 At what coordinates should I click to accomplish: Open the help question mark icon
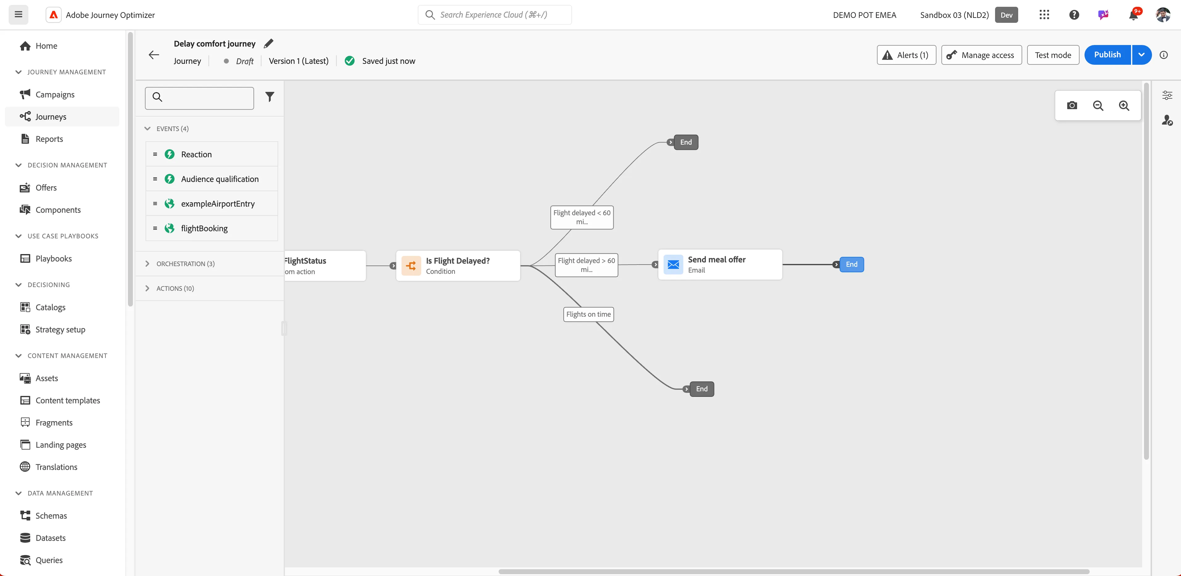(1074, 15)
